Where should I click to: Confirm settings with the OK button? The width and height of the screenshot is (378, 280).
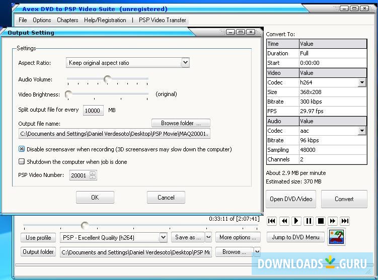[x=95, y=198]
